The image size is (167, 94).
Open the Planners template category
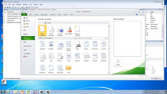(x=77, y=57)
